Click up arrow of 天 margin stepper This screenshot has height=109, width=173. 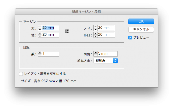click(40, 27)
